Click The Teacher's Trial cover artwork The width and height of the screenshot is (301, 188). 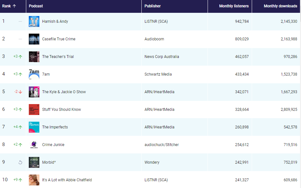[34, 57]
